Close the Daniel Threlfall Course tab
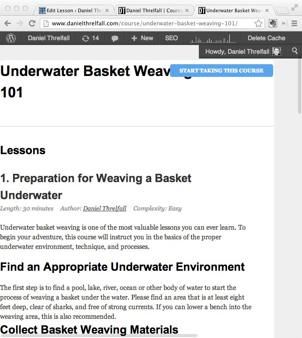Screen dimensions: 302x338 click(x=187, y=10)
